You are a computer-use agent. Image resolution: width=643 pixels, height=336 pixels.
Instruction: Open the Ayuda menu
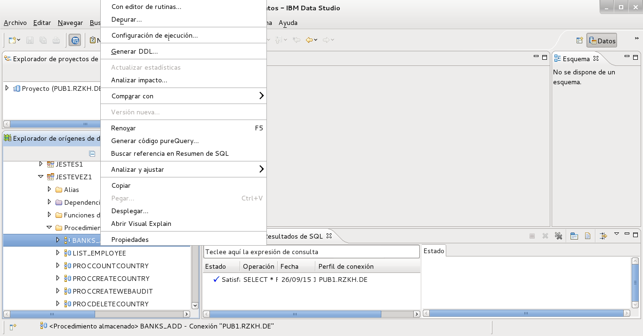point(288,23)
